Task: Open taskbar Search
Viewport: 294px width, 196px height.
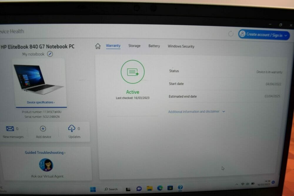Action: tap(111, 189)
